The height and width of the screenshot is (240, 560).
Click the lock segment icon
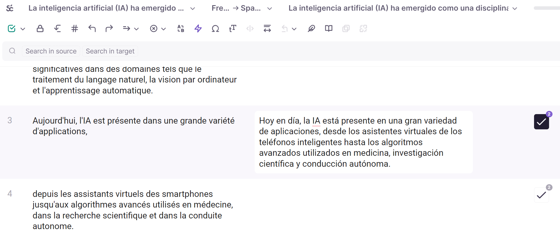40,28
